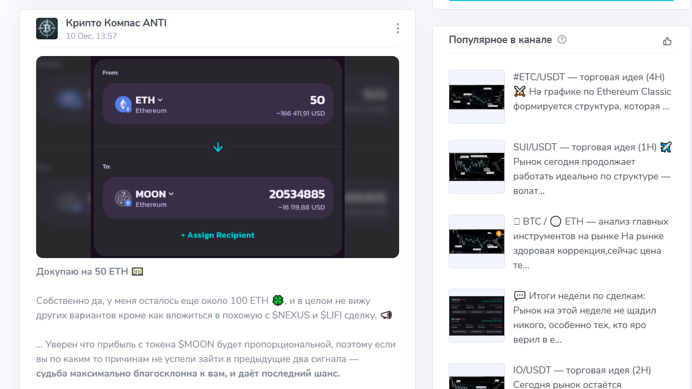This screenshot has height=389, width=692.
Task: Click the ETH coin icon
Action: [x=123, y=104]
